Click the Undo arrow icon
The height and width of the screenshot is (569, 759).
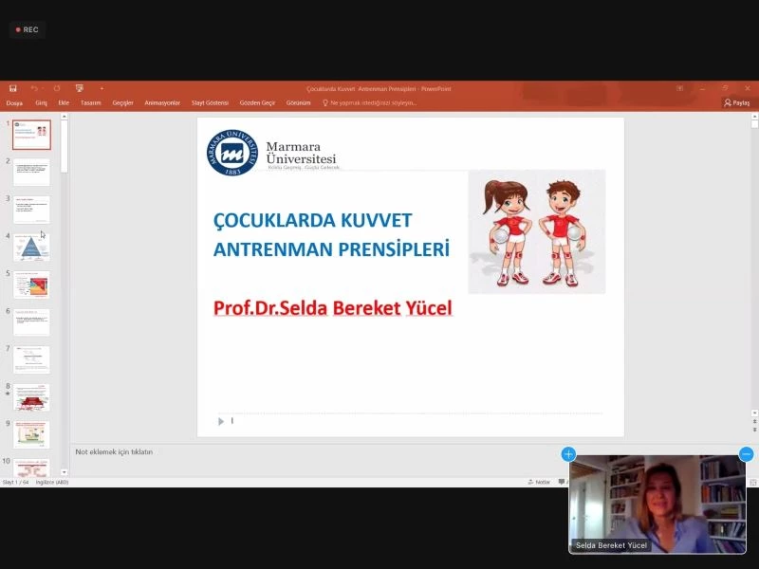[x=34, y=88]
